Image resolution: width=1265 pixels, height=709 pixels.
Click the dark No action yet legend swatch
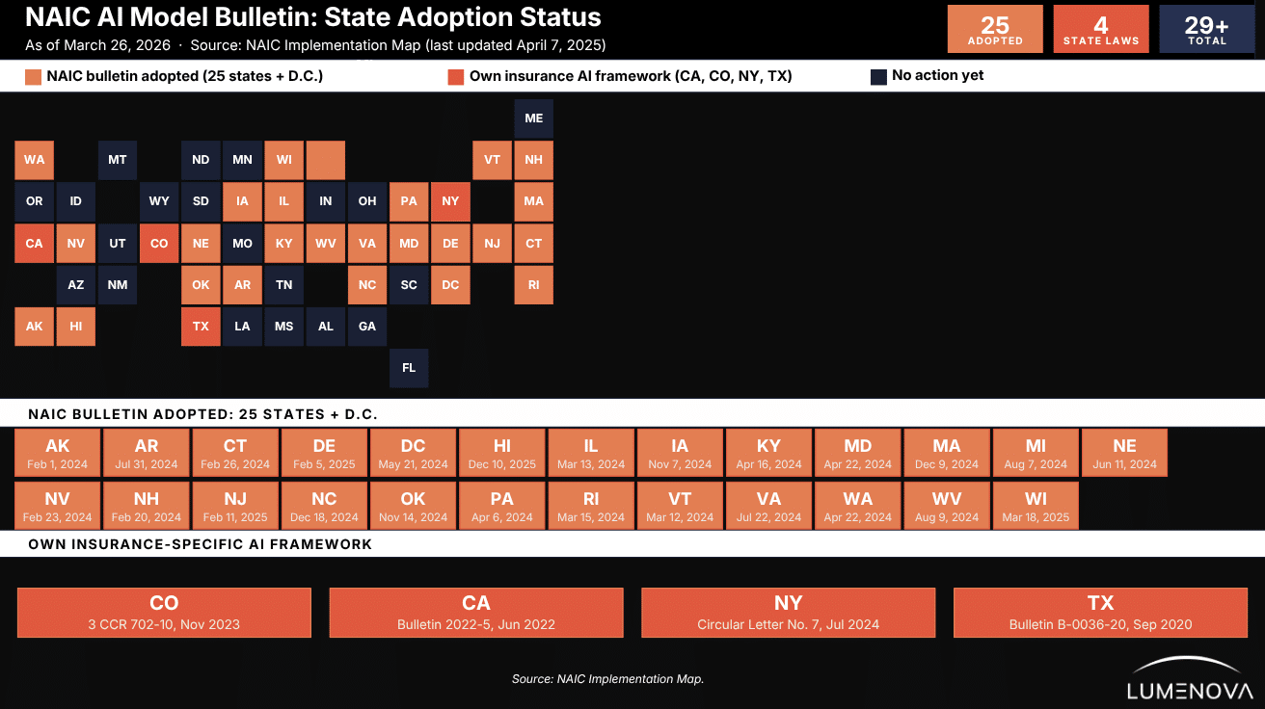[x=878, y=77]
